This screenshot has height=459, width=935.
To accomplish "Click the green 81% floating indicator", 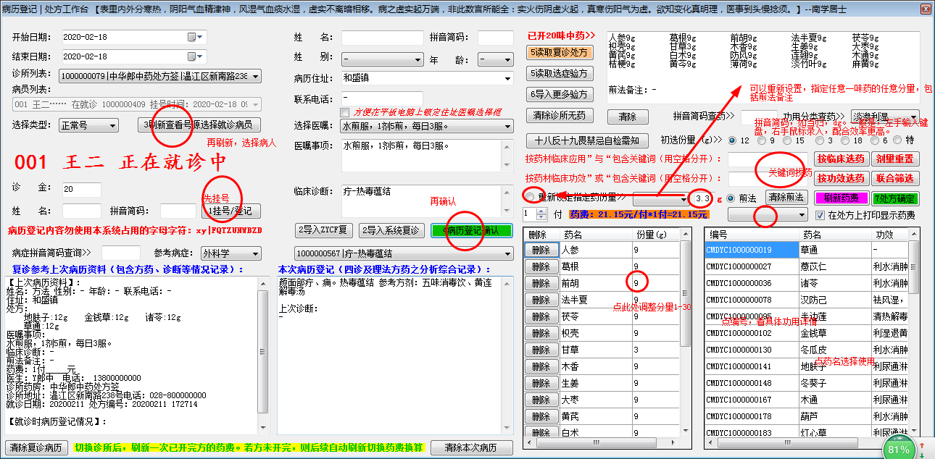I will click(x=898, y=448).
